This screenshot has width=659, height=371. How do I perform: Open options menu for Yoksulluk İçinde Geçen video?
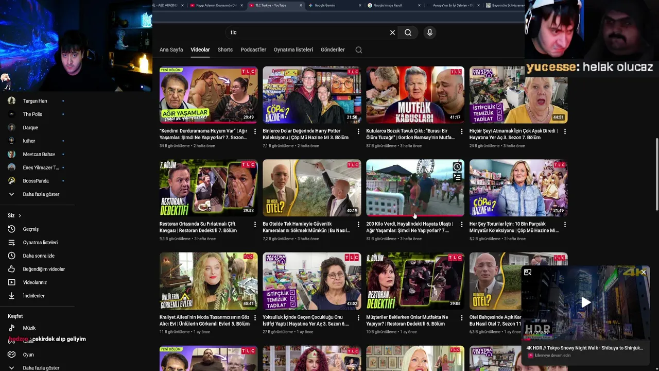pyautogui.click(x=358, y=318)
